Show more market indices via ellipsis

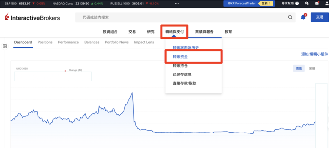point(177,3)
